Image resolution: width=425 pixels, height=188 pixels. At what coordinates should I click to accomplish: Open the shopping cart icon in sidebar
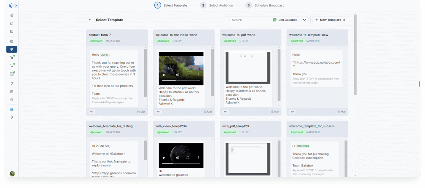click(x=12, y=66)
